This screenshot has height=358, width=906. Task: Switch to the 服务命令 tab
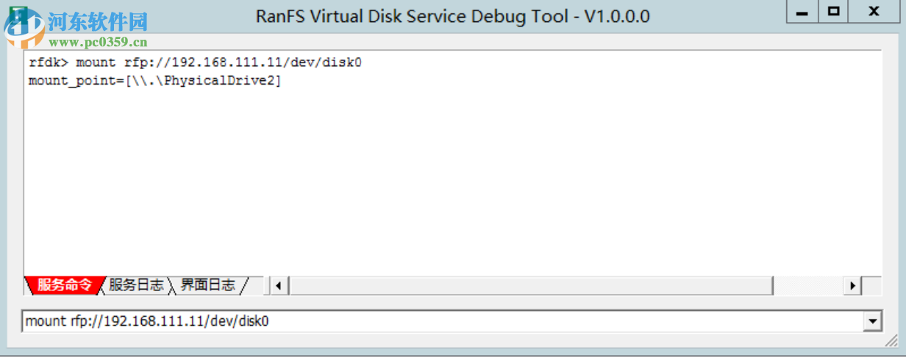pos(63,285)
